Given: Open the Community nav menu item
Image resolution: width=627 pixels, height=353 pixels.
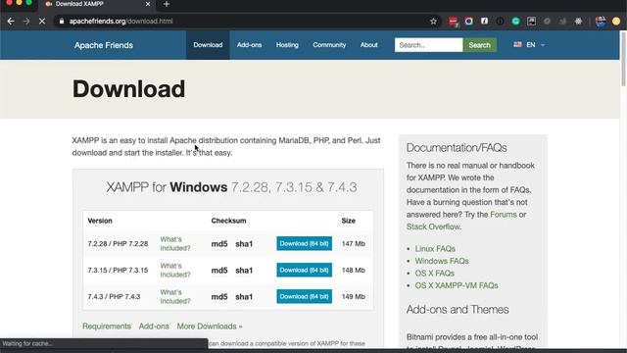Looking at the screenshot, I should [x=329, y=45].
